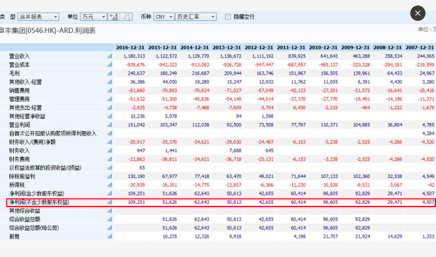436x257 pixels.
Task: Select cell value 151,042
Action: tap(136, 125)
